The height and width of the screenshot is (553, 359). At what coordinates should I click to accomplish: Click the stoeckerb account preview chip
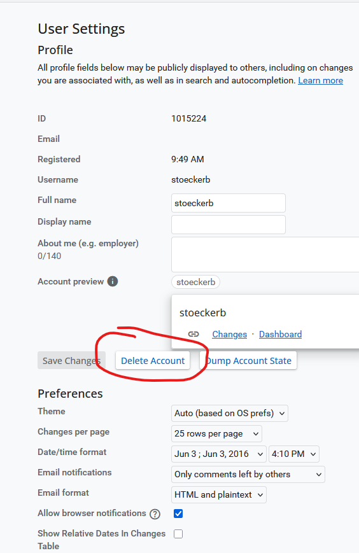tap(195, 282)
